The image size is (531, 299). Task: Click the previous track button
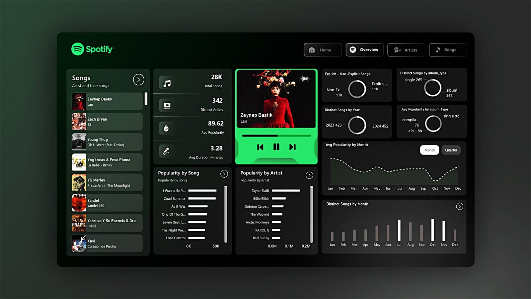260,147
